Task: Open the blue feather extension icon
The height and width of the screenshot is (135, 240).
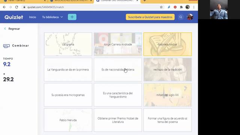Action: pos(169,7)
